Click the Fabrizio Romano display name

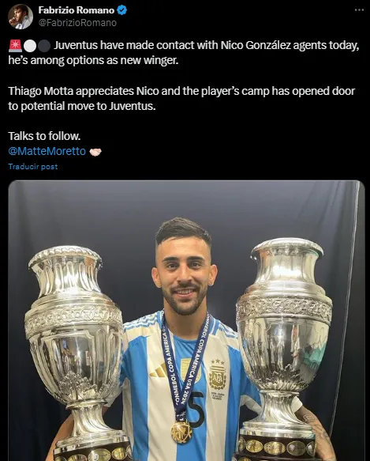(77, 10)
